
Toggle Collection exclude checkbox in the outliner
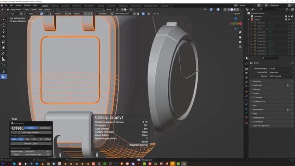(286, 17)
